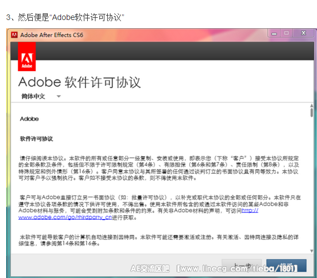317x278 pixels.
Task: Click the "Adobe 软件许可协议" page heading
Action: (79, 82)
